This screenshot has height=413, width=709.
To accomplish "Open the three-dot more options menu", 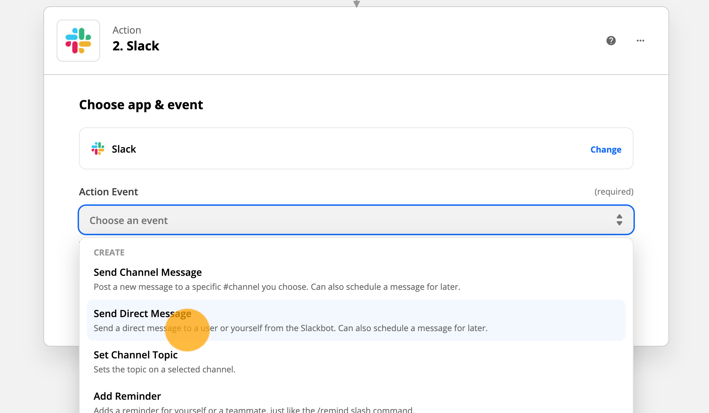I will 640,41.
